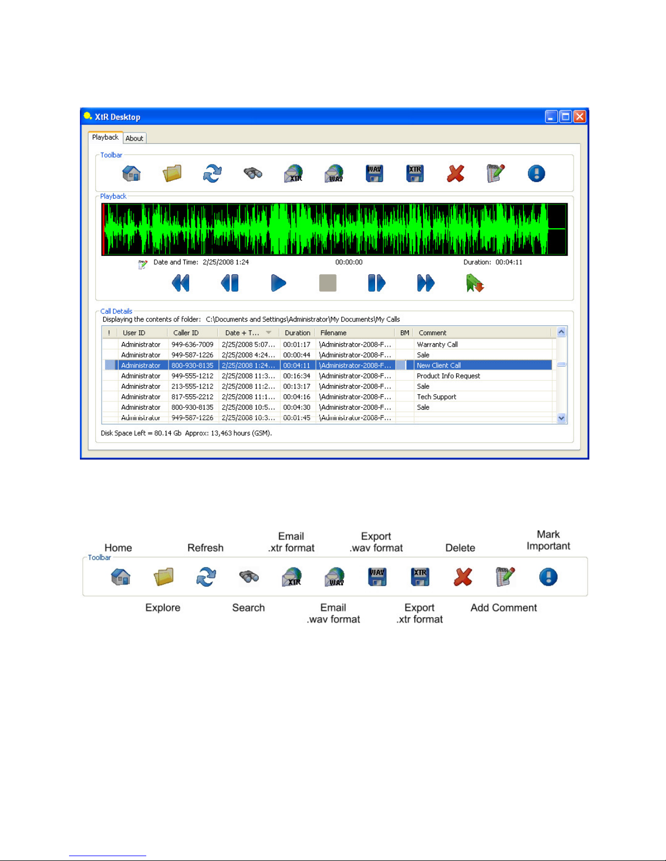The height and width of the screenshot is (861, 666).
Task: Click Email .xtr format icon in XtR Desktop
Action: (x=294, y=173)
